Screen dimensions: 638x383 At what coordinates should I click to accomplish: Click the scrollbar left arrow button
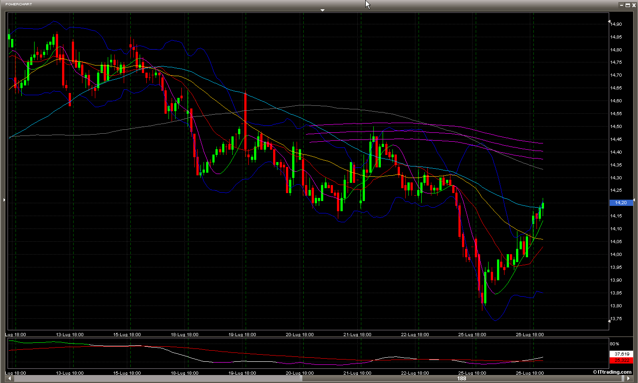tap(10, 379)
